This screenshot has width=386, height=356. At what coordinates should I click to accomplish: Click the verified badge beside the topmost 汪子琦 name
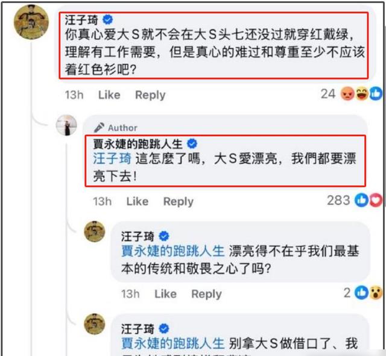pos(107,19)
